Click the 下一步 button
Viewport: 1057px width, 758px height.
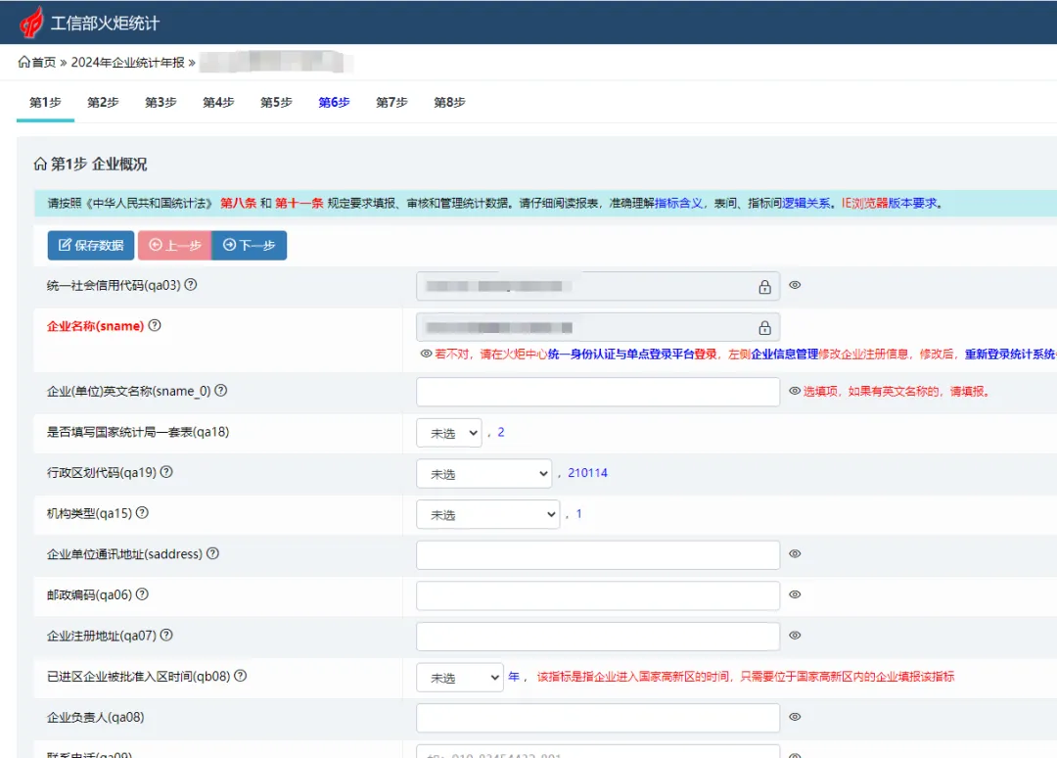coord(250,245)
